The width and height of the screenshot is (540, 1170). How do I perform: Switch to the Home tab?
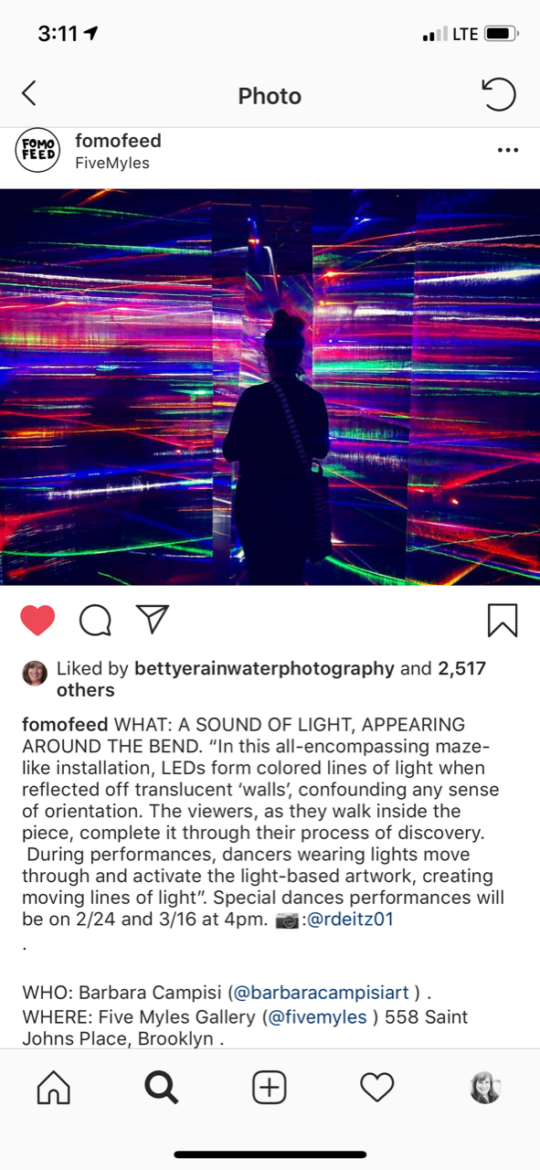pyautogui.click(x=53, y=1087)
